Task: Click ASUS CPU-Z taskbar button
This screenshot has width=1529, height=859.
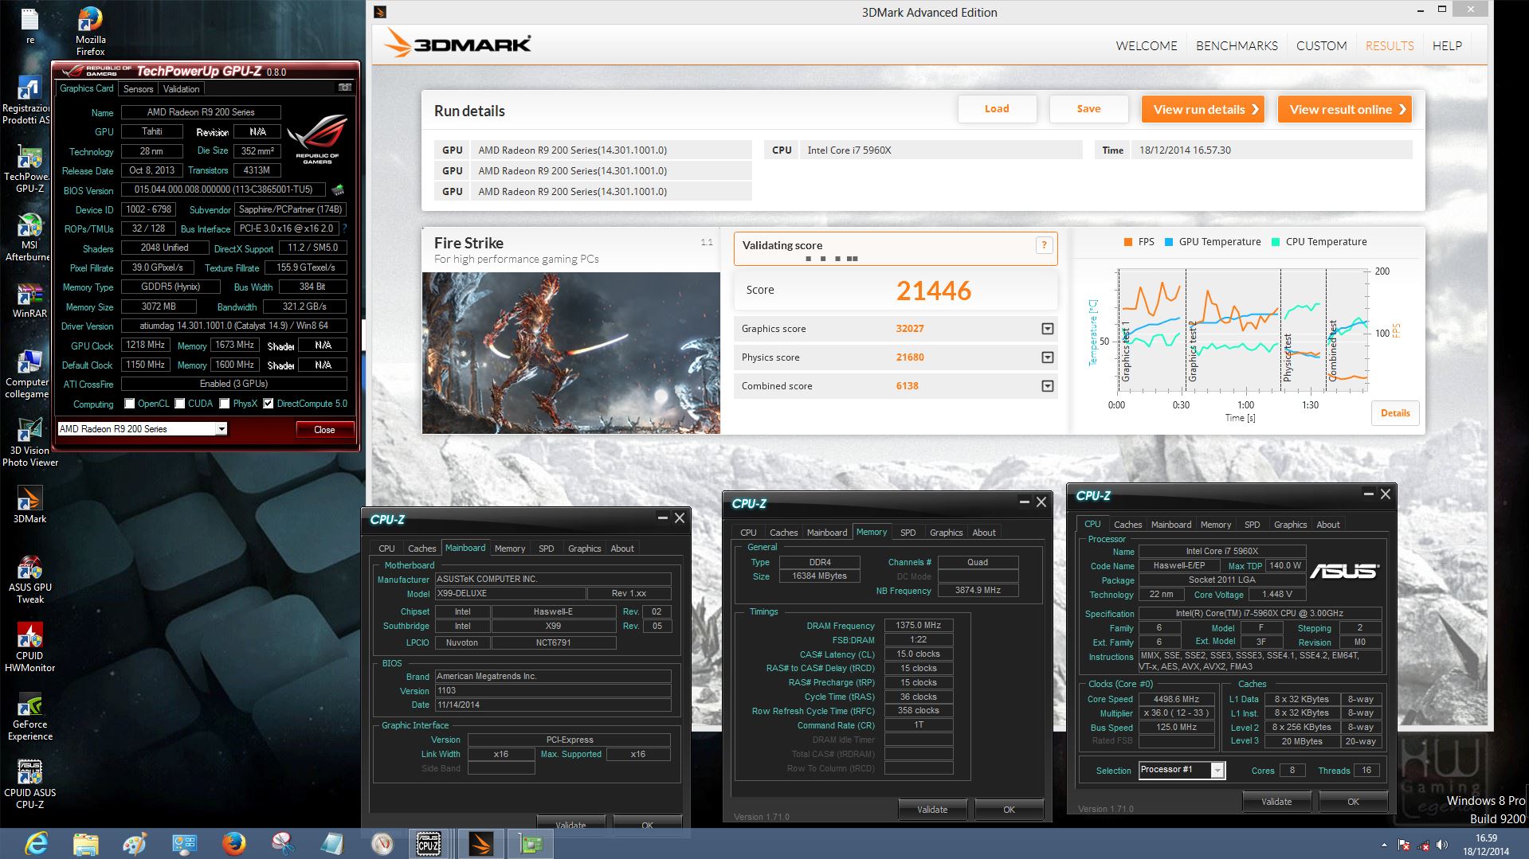Action: [429, 843]
